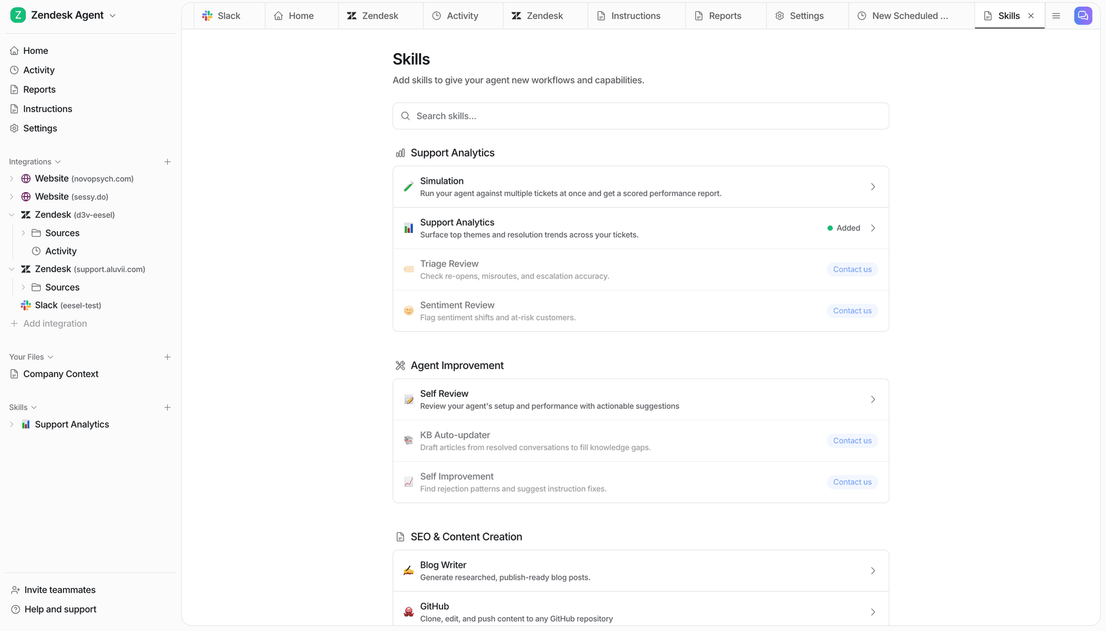The image size is (1106, 631).
Task: Expand Sources under Zendesk support.aluvii.com
Action: tap(23, 287)
